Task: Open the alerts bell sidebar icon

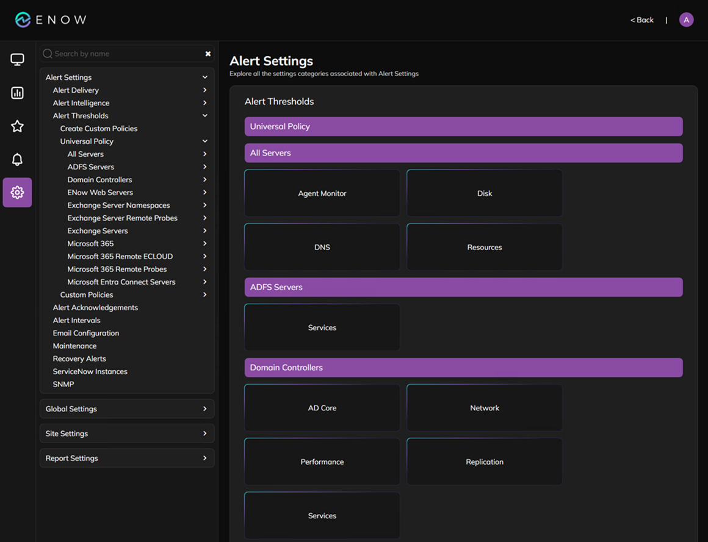Action: tap(17, 160)
